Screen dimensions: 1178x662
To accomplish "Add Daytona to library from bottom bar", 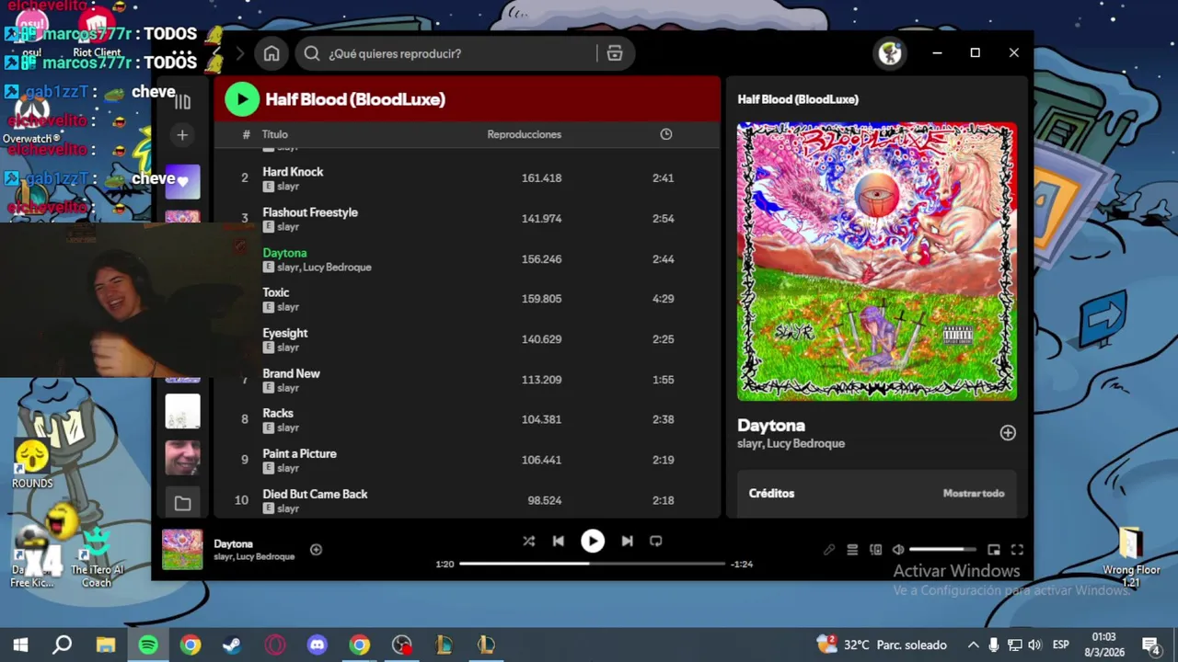I will 316,550.
